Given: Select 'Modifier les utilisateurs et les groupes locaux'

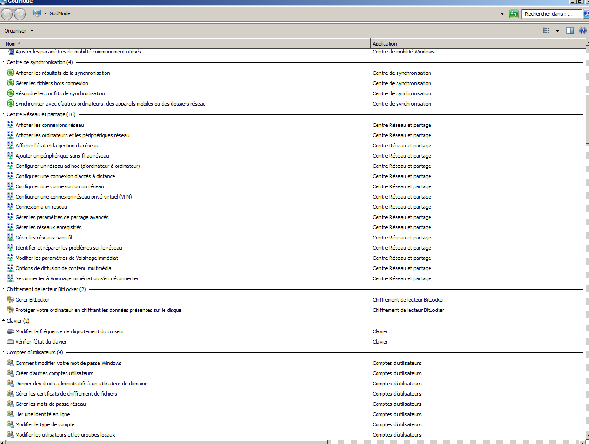Looking at the screenshot, I should point(65,435).
